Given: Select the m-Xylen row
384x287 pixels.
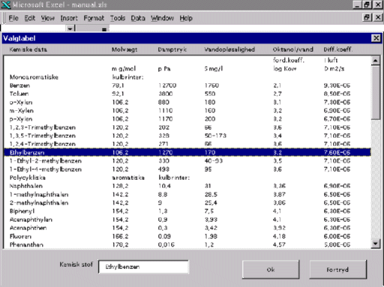Looking at the screenshot, I should pos(187,111).
